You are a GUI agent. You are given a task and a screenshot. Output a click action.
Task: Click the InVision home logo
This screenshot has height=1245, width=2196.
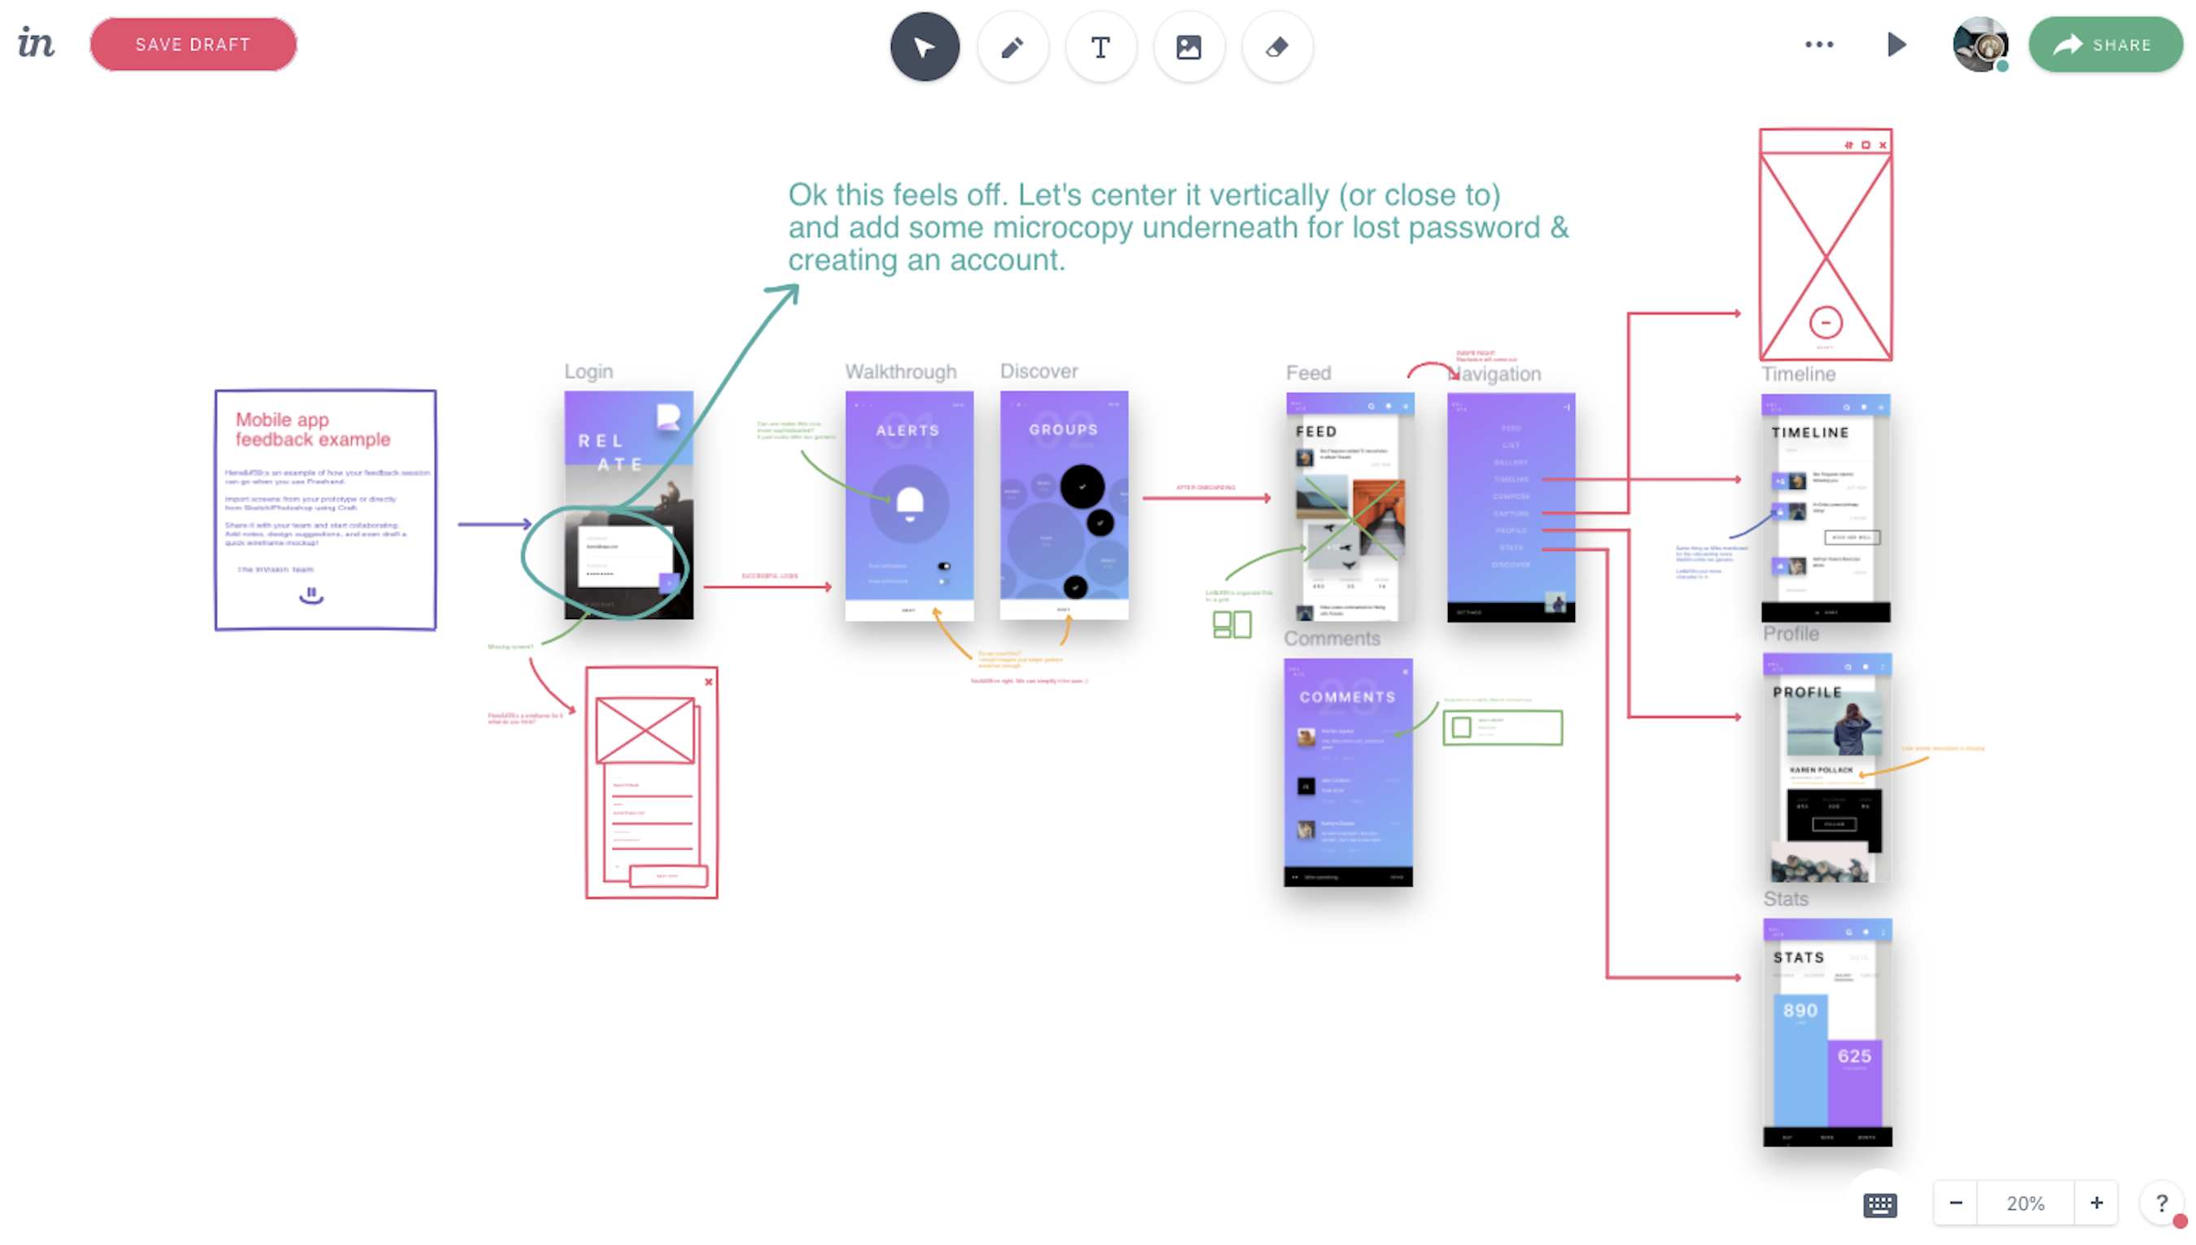click(x=36, y=42)
